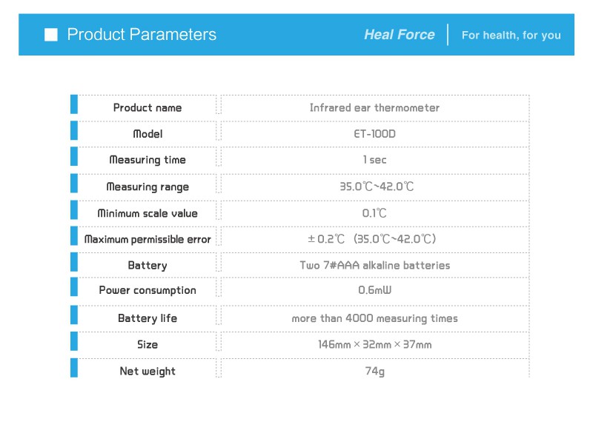
Task: Click the Heal Force brand name
Action: [x=400, y=35]
